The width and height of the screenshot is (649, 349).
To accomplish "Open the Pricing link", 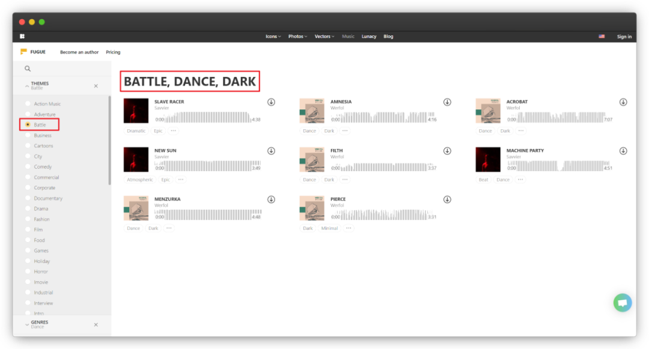I will tap(113, 52).
